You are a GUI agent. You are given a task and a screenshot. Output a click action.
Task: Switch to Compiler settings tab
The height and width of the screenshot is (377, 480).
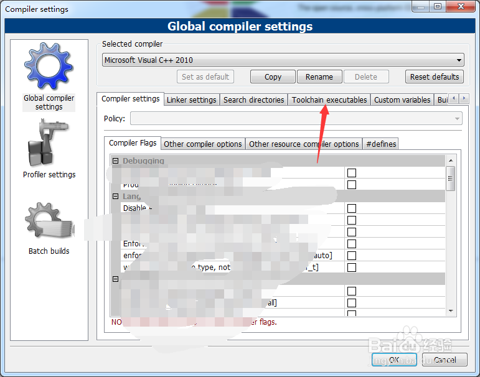click(x=130, y=99)
